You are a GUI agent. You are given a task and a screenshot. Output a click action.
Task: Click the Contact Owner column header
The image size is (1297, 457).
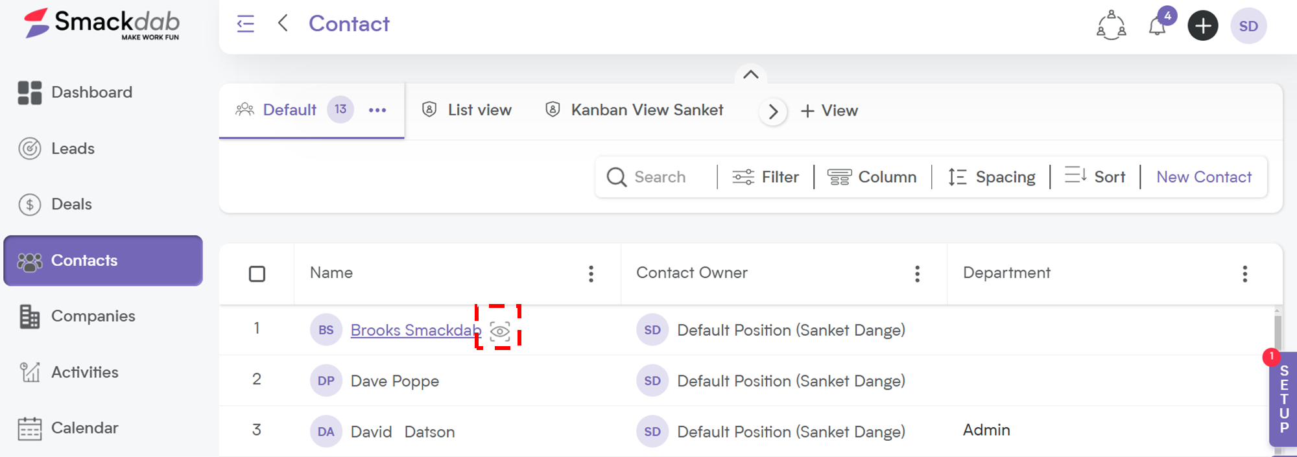692,273
